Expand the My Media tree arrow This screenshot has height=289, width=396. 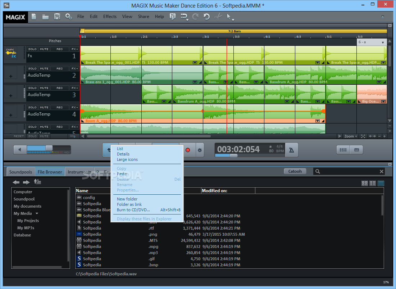coord(37,213)
